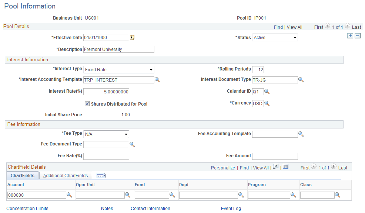Uncheck Shares Distributed for Pool

click(87, 104)
